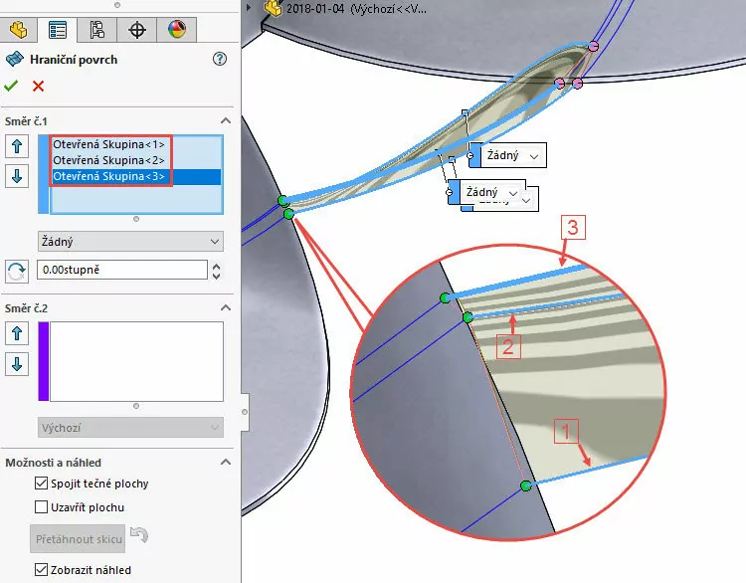The width and height of the screenshot is (746, 583).
Task: Click the Směr č.2 list resize handle
Action: point(136,406)
